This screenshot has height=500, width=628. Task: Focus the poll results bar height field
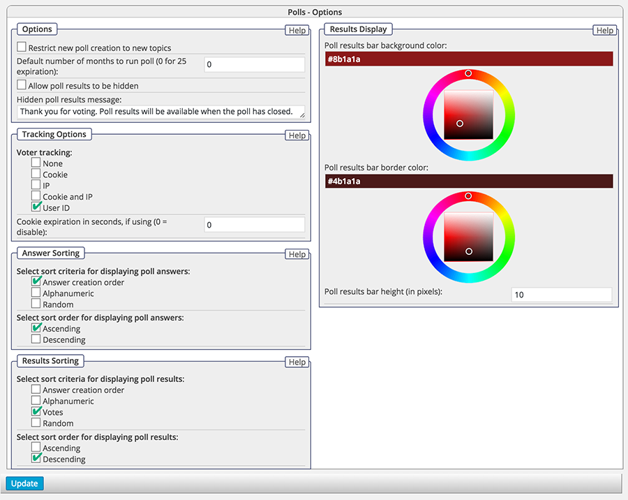561,295
